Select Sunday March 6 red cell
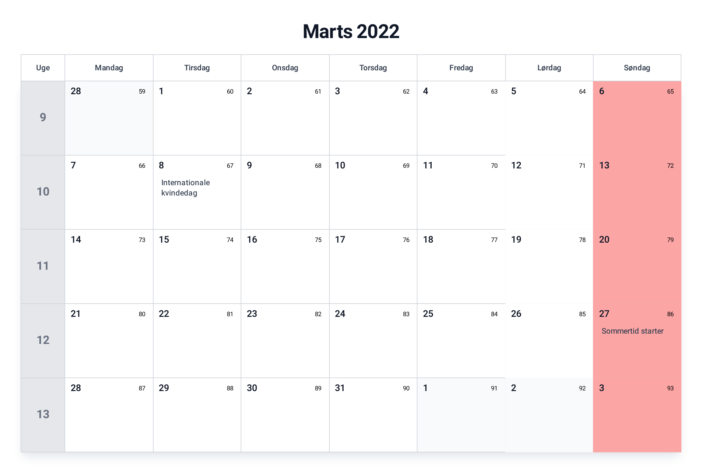The height and width of the screenshot is (473, 702). point(637,118)
